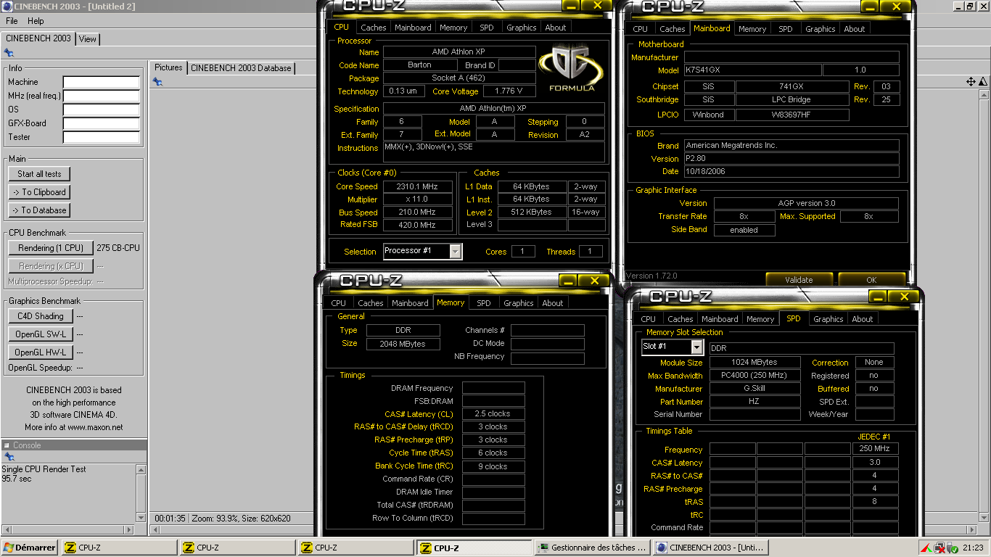Image resolution: width=991 pixels, height=557 pixels.
Task: Click the American Megatrends Inc. BIOS brand
Action: [x=791, y=145]
